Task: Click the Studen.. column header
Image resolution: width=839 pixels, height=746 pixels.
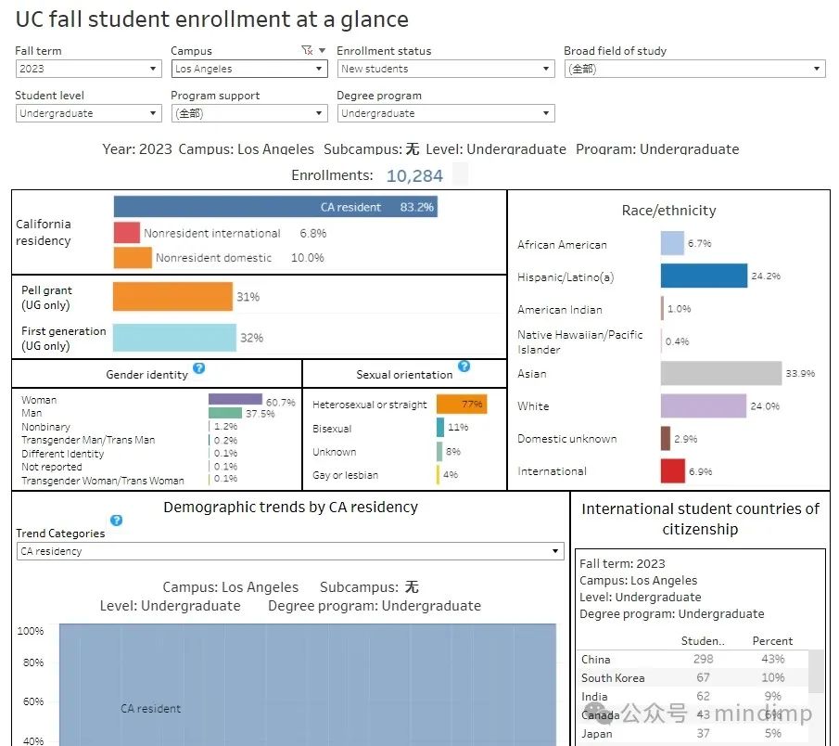Action: pos(703,641)
